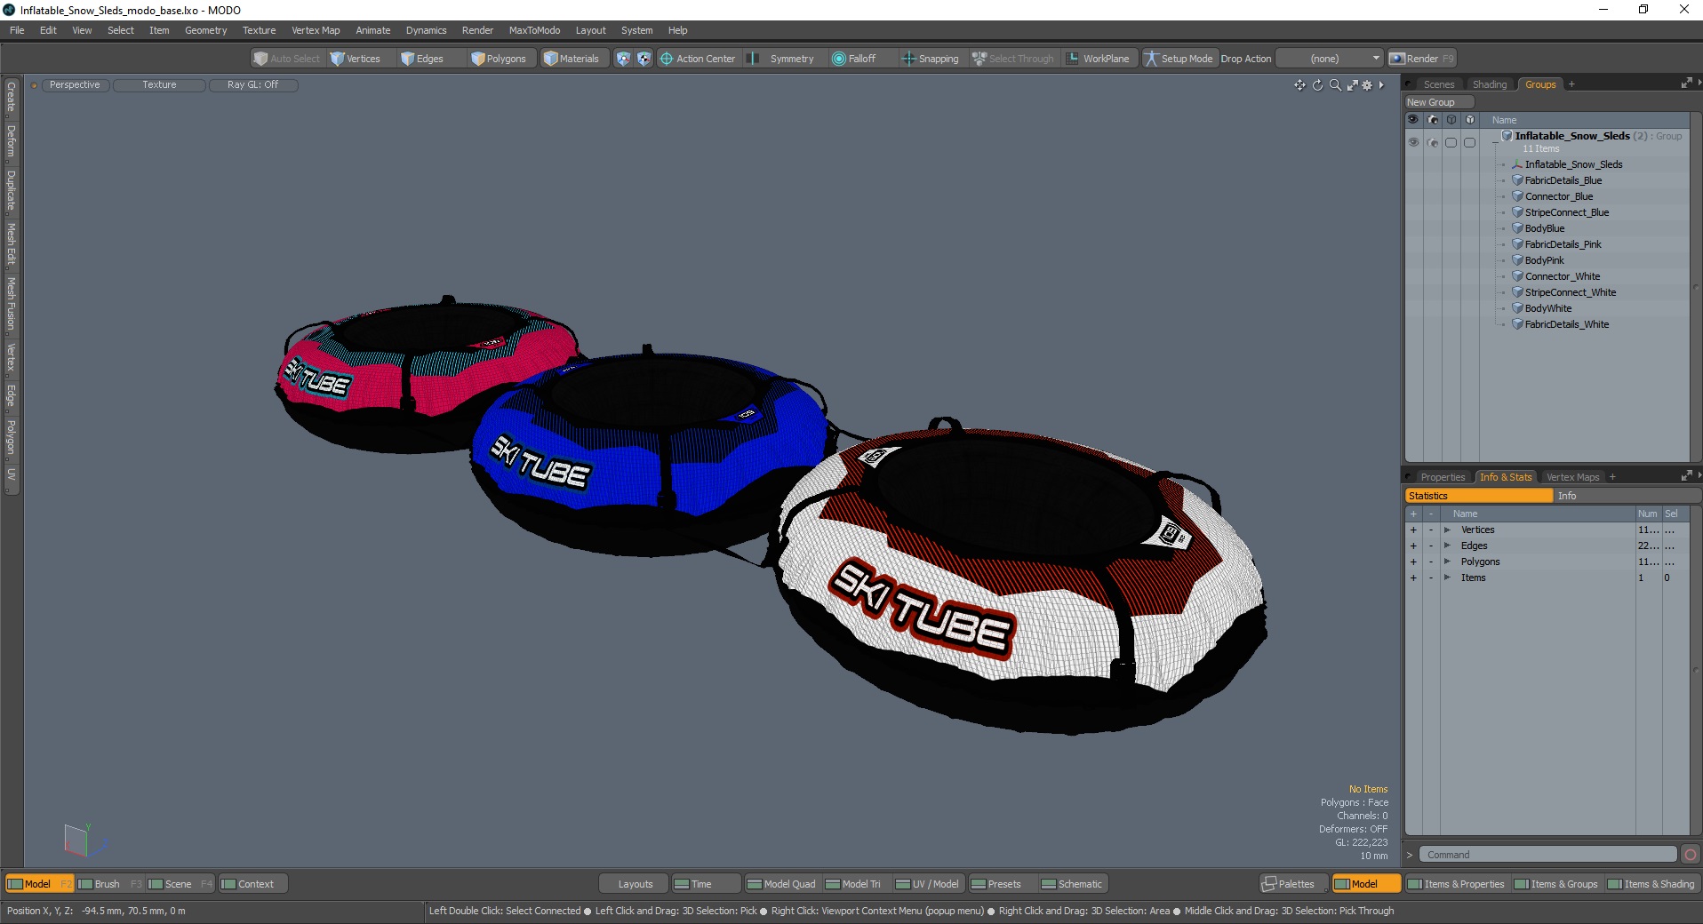Switch to the Info sub-tab
The height and width of the screenshot is (924, 1703).
[1627, 496]
